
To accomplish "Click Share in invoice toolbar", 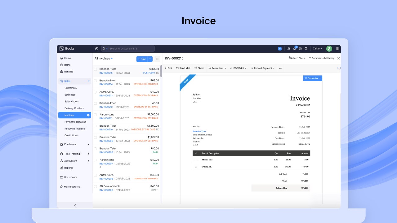I will [199, 68].
